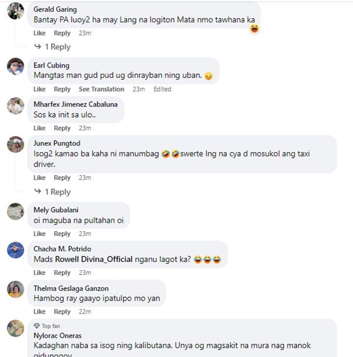Click Mely Gubalani's profile picture
Screen dimensions: 353x357
coord(16,211)
